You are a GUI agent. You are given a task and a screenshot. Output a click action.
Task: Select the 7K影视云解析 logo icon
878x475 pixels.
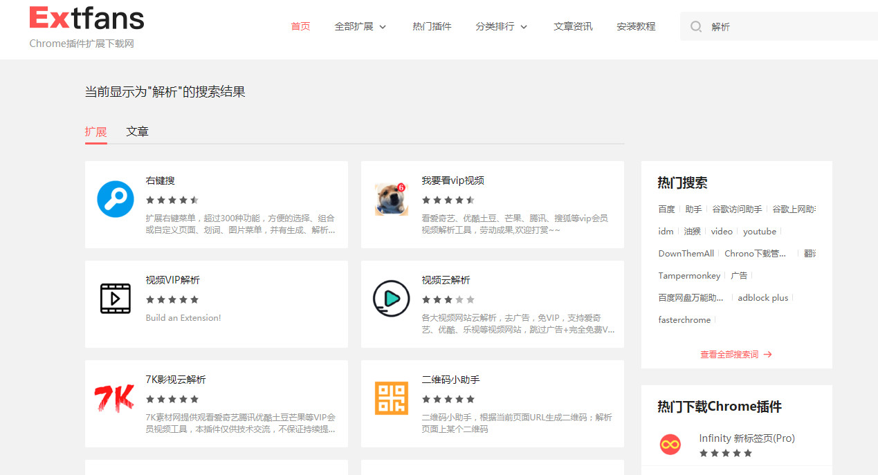pos(115,398)
